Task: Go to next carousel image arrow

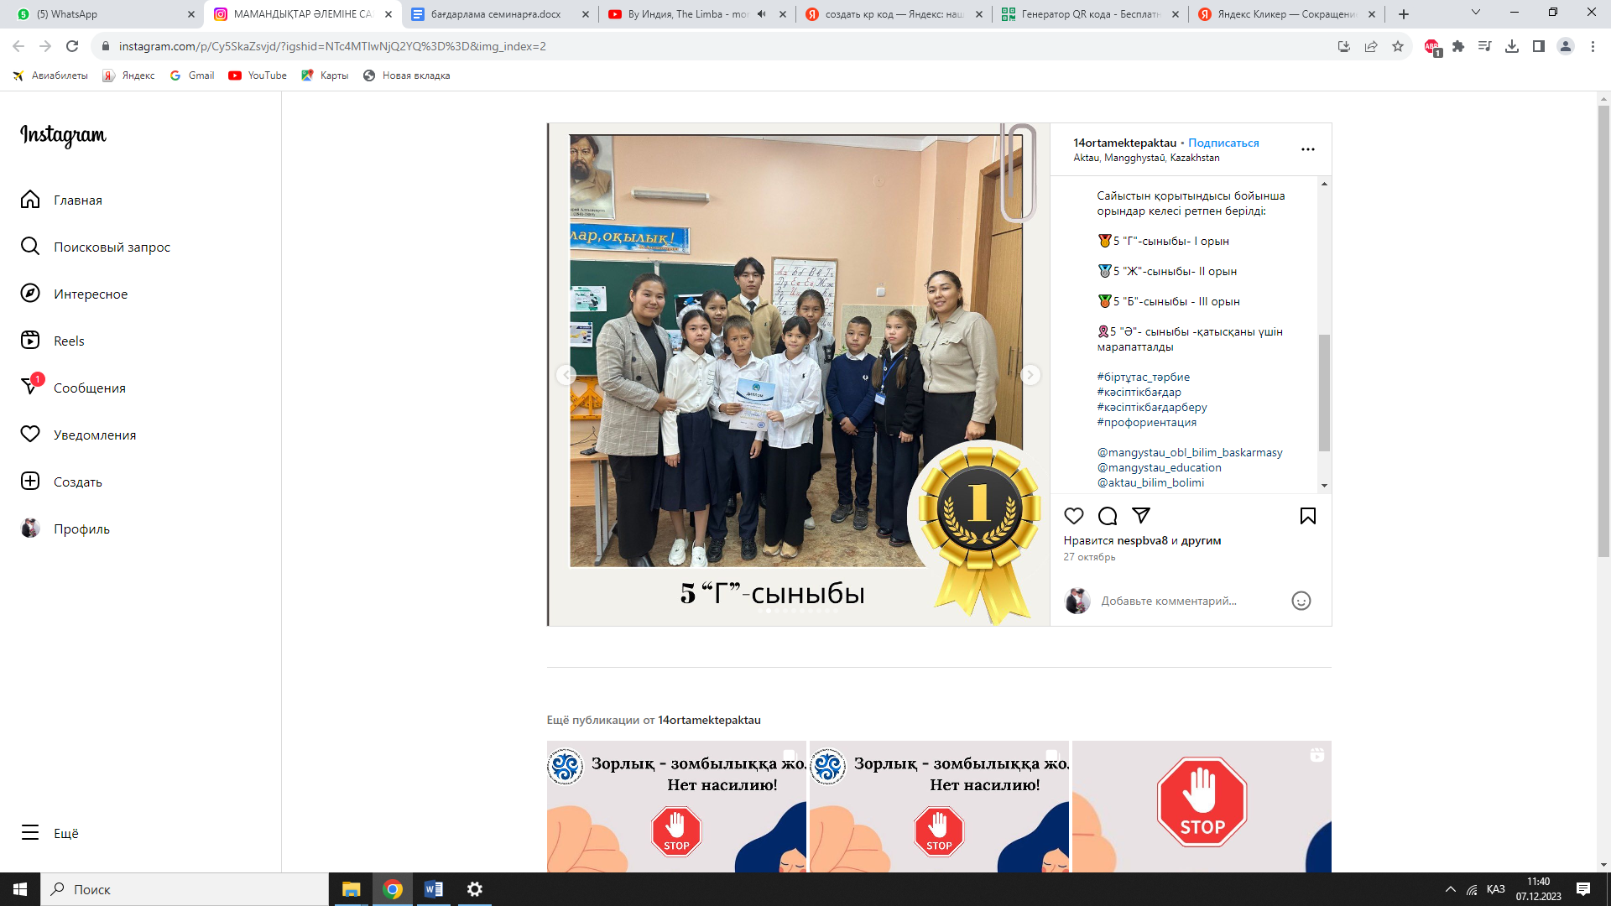Action: tap(1030, 375)
